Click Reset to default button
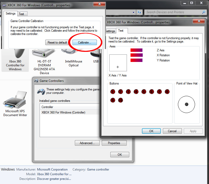 [57, 43]
